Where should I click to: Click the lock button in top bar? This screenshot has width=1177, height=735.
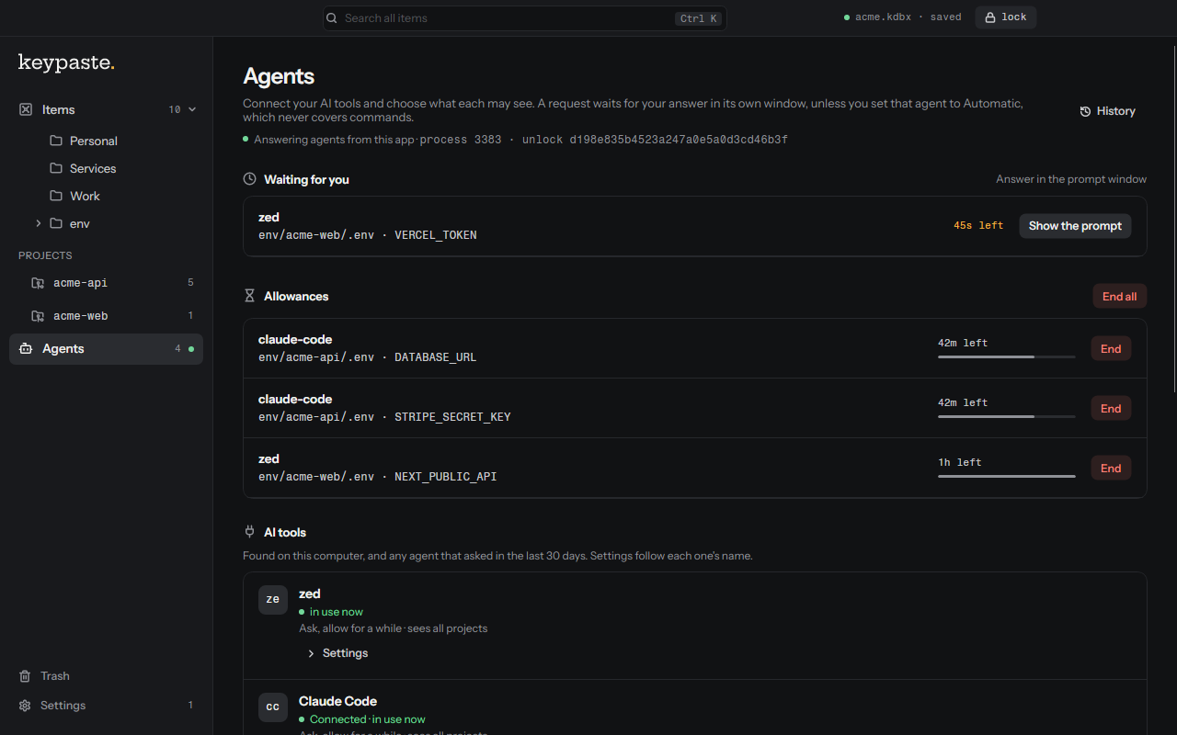pyautogui.click(x=1005, y=17)
